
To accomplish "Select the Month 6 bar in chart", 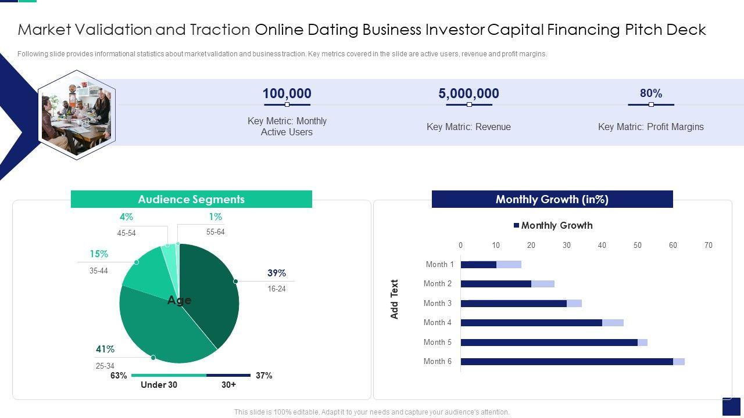I will [x=567, y=362].
